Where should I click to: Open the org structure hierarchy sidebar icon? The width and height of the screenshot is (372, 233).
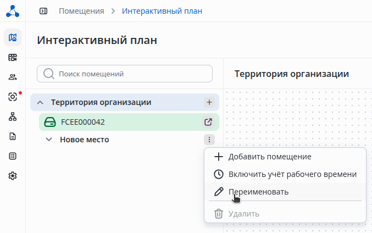13,116
